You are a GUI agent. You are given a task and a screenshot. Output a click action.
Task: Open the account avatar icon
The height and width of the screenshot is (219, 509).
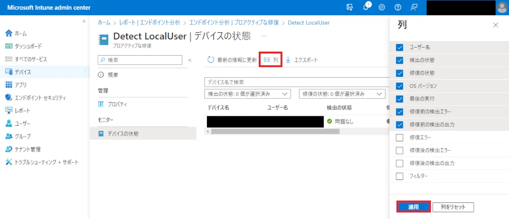click(x=502, y=8)
